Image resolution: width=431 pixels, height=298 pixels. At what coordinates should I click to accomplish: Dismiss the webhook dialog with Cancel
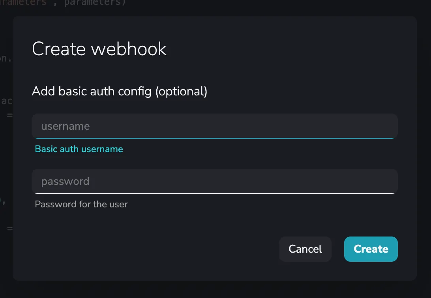tap(305, 249)
